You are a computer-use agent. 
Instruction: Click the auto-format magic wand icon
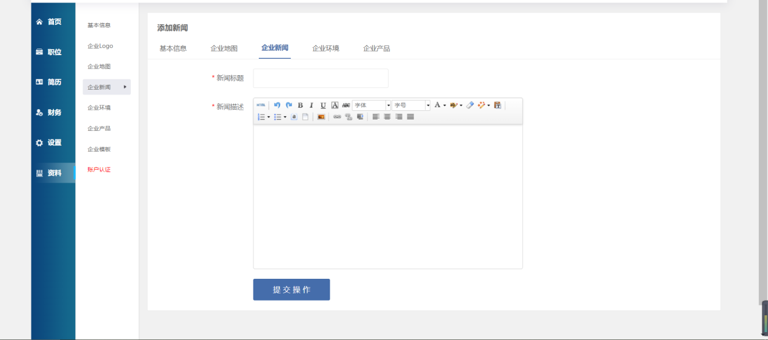click(x=481, y=105)
